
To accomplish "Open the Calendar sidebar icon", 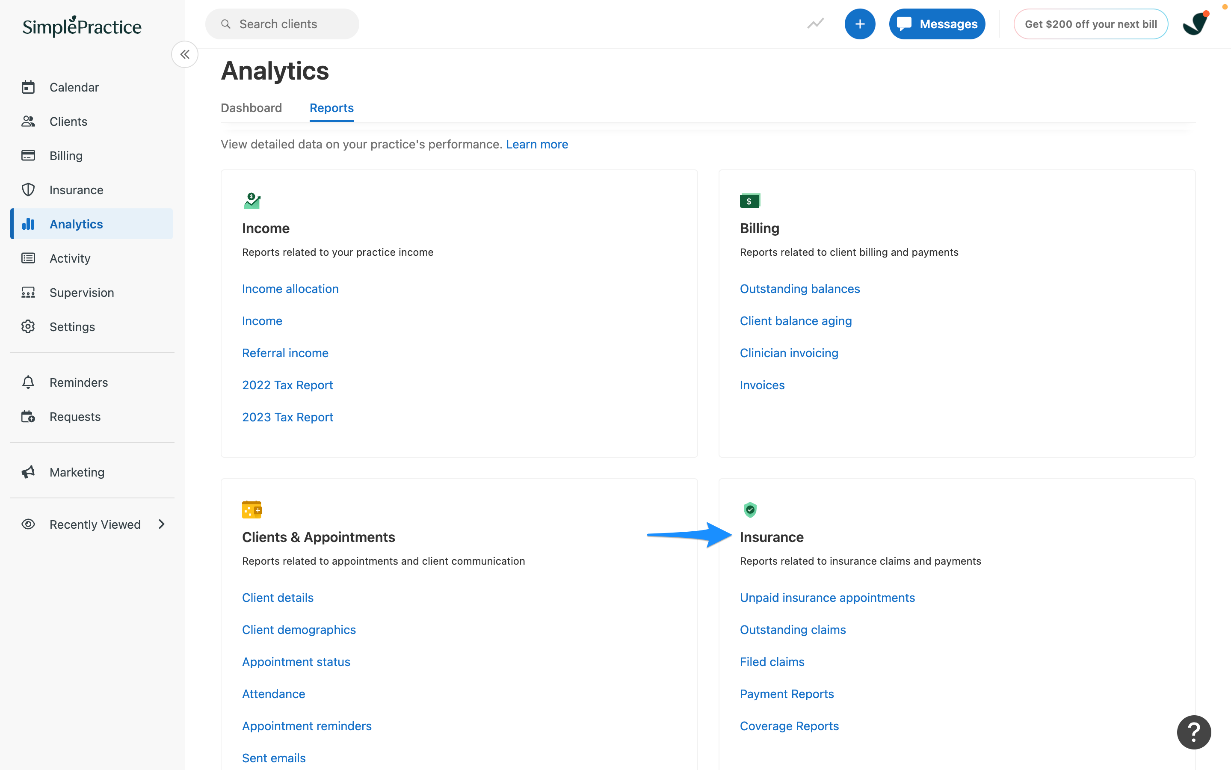I will [28, 87].
